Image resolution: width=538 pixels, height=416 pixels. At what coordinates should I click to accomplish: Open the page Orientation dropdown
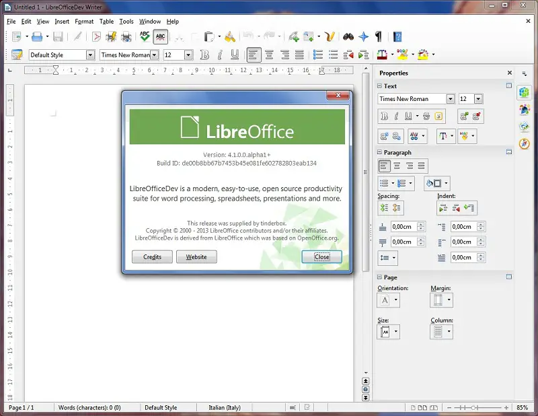(x=389, y=300)
